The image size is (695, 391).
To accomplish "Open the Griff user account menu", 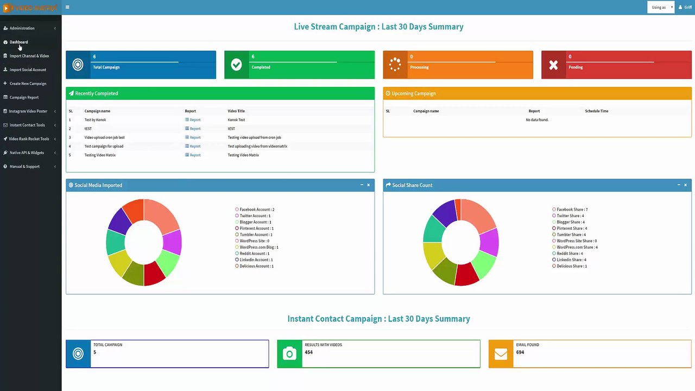I will pyautogui.click(x=685, y=8).
